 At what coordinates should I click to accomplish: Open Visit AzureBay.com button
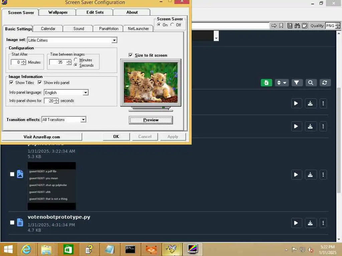(42, 137)
